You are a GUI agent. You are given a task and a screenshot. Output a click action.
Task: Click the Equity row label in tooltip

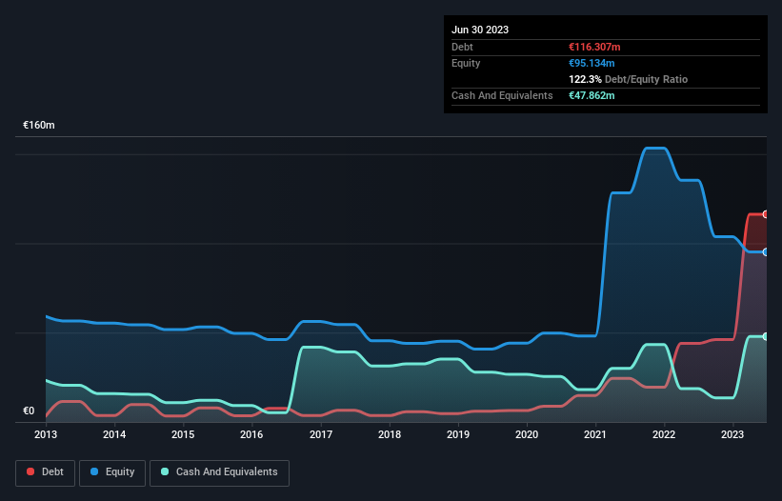pos(466,63)
